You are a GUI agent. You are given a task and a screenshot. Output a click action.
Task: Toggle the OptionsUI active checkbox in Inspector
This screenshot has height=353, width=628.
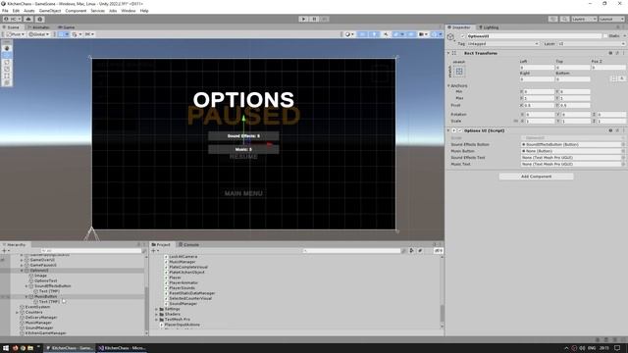point(462,36)
